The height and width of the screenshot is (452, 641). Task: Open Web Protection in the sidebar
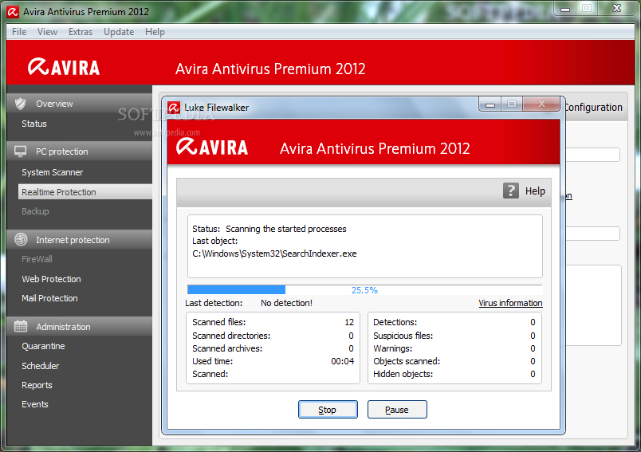(x=52, y=279)
